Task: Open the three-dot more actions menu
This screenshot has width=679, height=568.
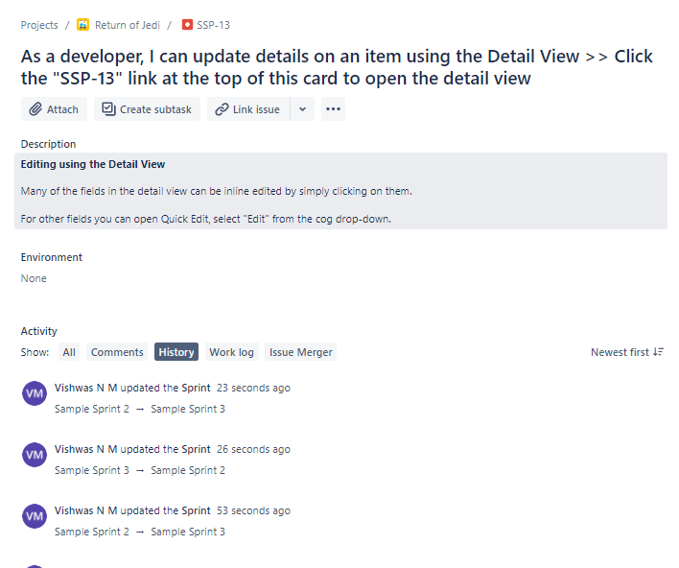Action: click(x=333, y=109)
